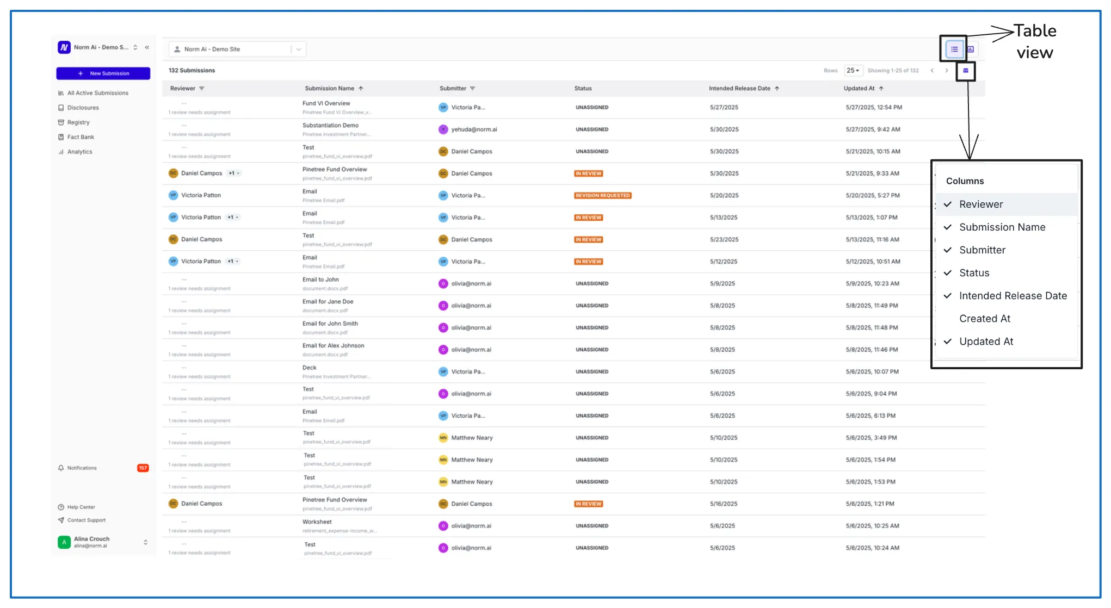The height and width of the screenshot is (608, 1111).
Task: Uncheck the Status column option
Action: [1007, 273]
